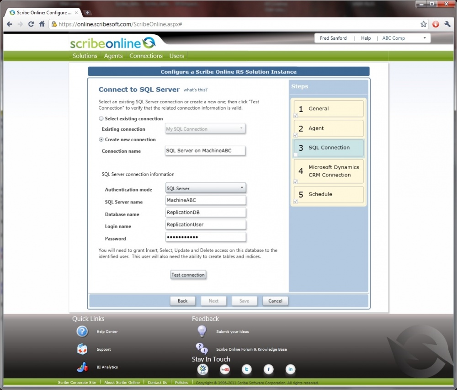Click the Help Center link text
Viewport: 457px width, 390px height.
click(107, 331)
